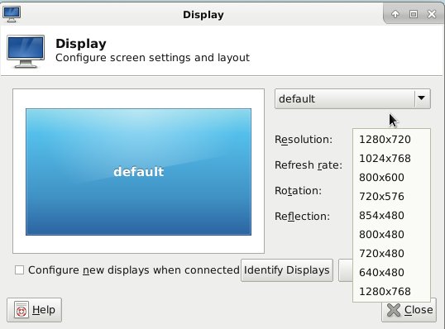
Task: Pick 720x480 from the list
Action: tap(391, 253)
